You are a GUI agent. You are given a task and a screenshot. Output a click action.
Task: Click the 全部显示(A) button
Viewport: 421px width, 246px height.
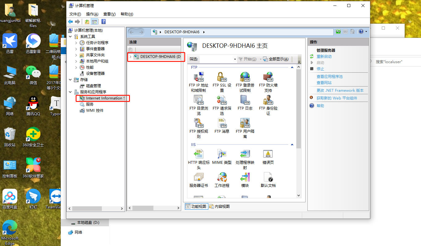pos(276,59)
